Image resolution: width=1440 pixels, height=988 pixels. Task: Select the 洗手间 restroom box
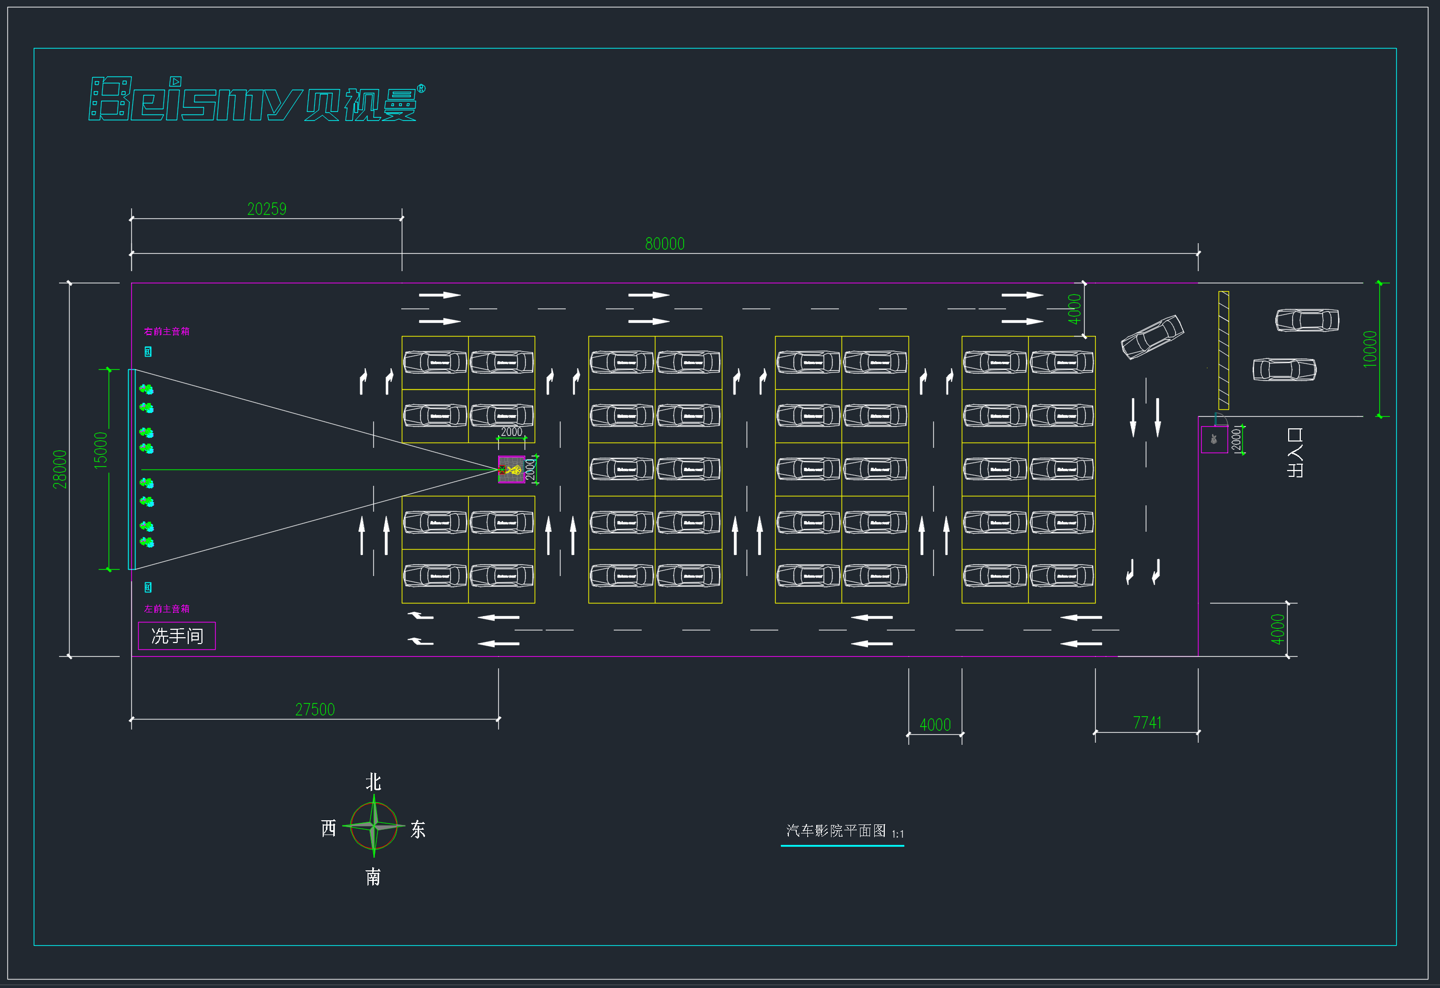pyautogui.click(x=177, y=636)
